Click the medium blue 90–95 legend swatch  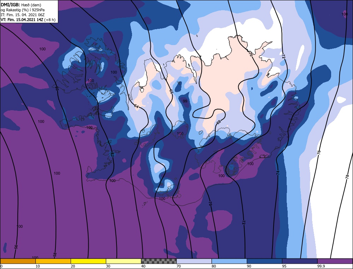264,261
